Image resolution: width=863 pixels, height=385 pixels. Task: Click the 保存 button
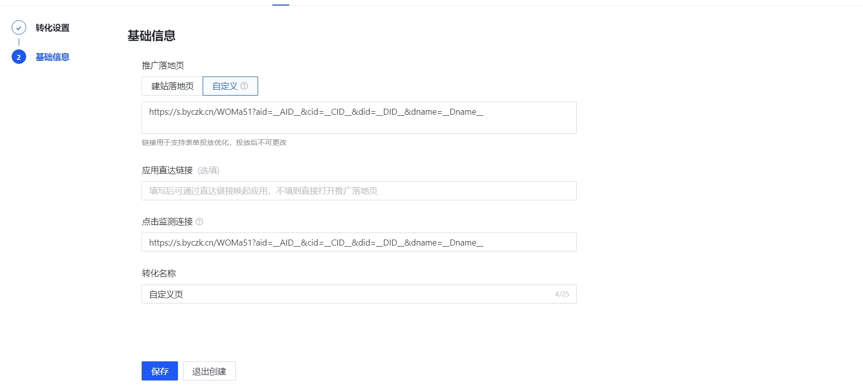[159, 371]
